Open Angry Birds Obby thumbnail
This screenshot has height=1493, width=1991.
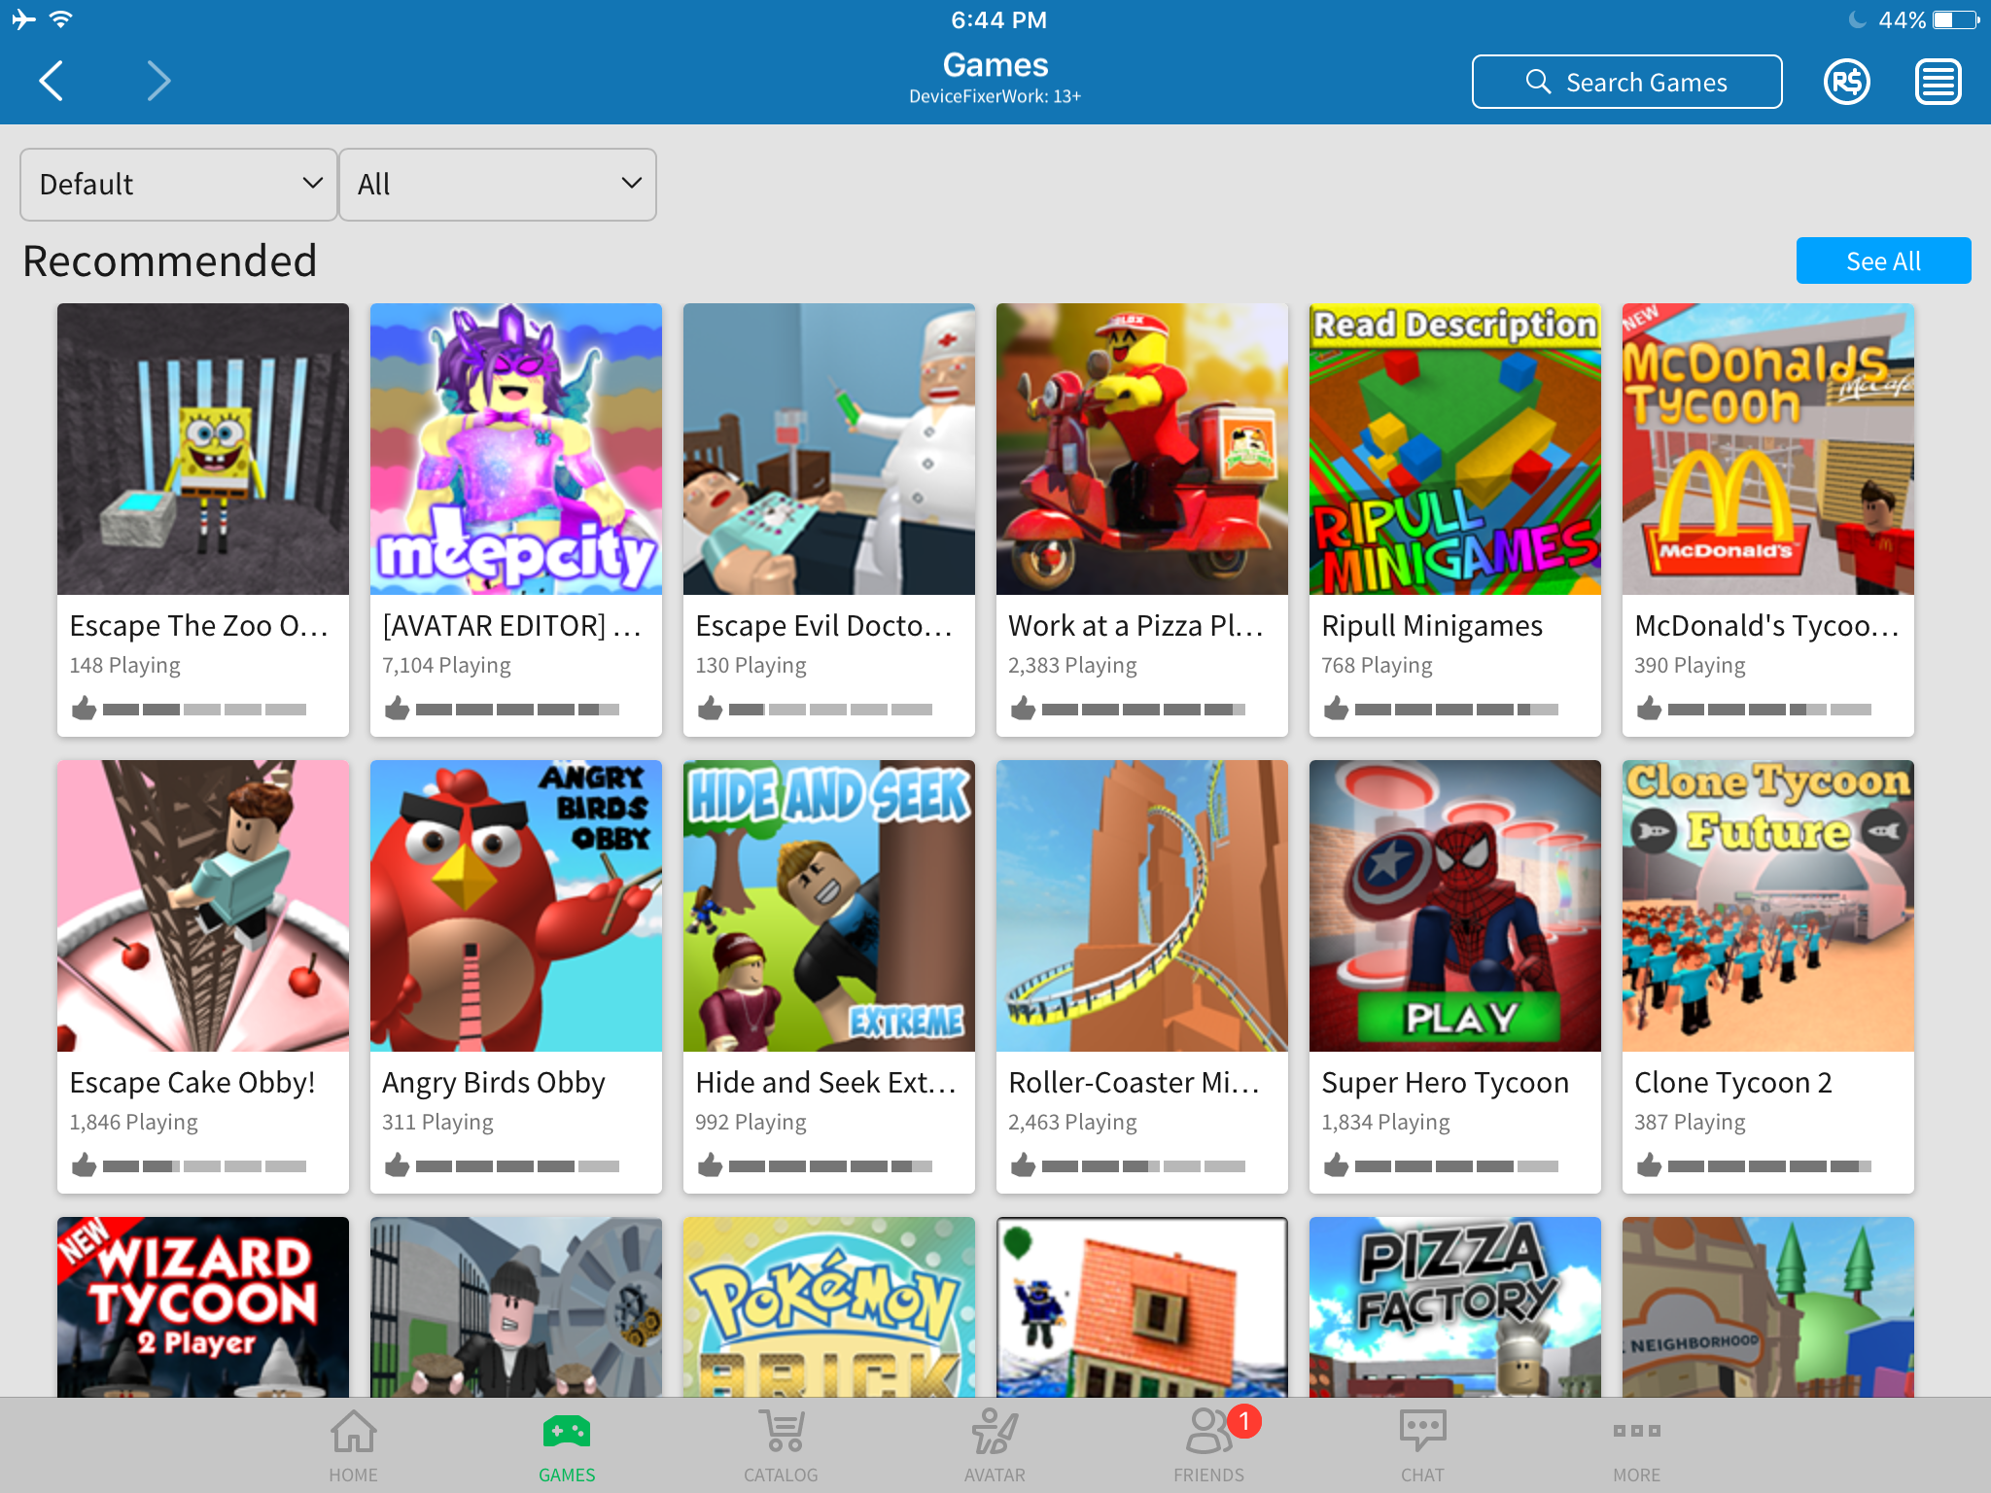tap(516, 906)
